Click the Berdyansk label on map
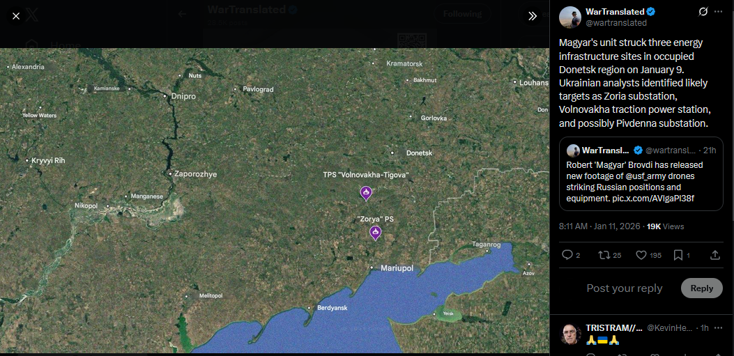 pos(332,308)
